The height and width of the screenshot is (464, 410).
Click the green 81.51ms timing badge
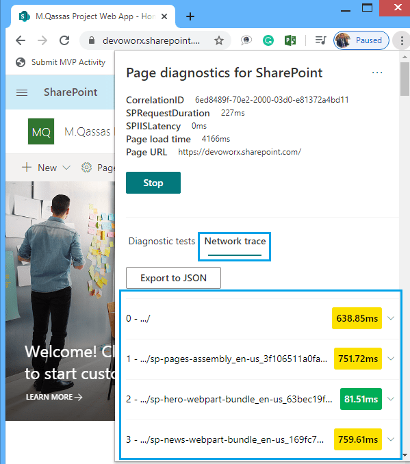coord(361,399)
